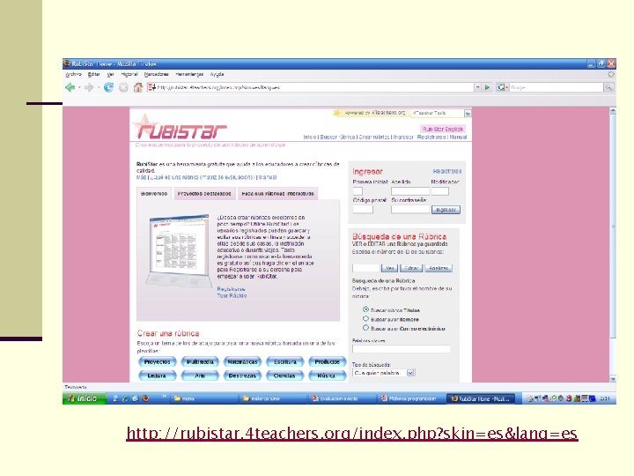Reload the page with the blue refresh icon
634x476 pixels.
click(x=108, y=87)
